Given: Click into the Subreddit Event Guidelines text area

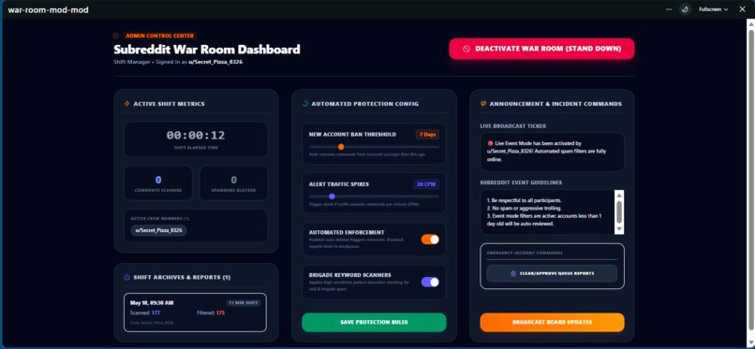Looking at the screenshot, I should click(547, 212).
